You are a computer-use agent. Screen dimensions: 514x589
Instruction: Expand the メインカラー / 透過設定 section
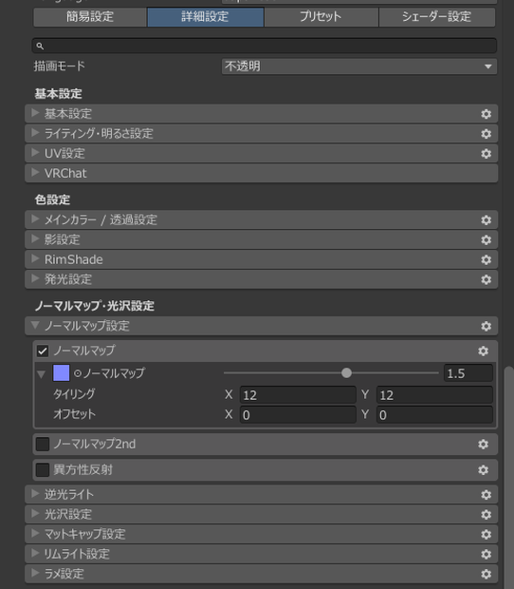[261, 219]
